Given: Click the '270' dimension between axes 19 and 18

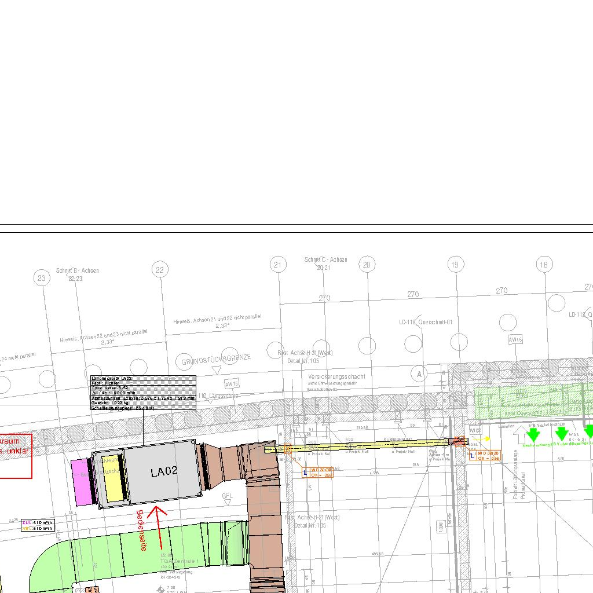Looking at the screenshot, I should tap(502, 291).
